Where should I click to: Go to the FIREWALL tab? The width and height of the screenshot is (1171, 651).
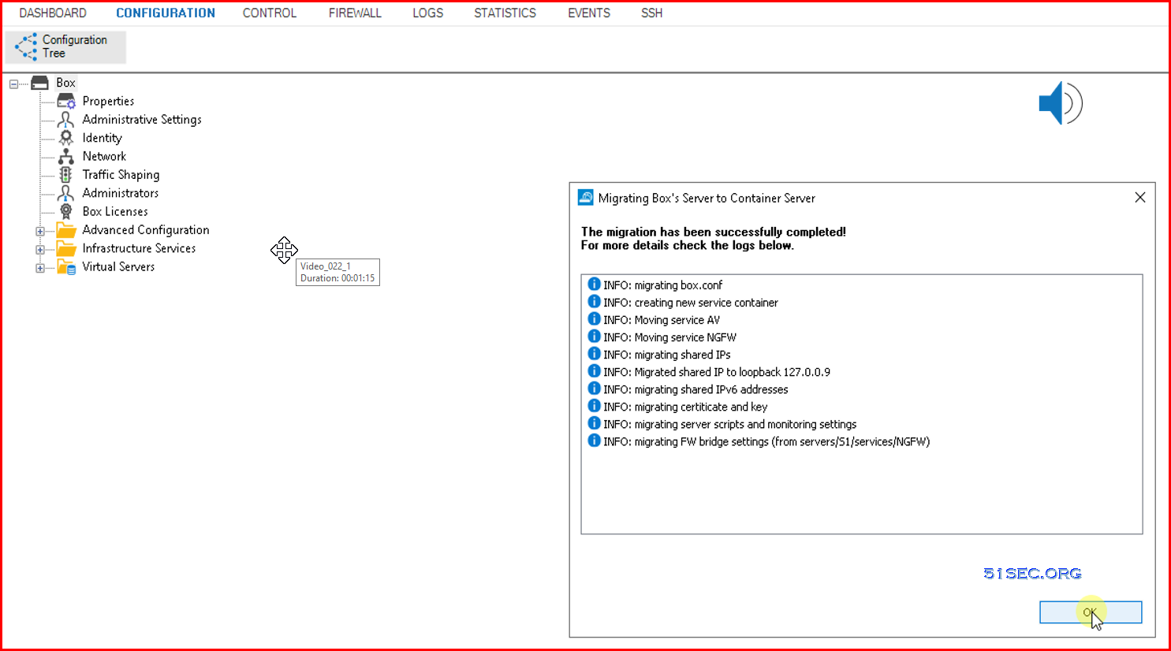(x=355, y=13)
